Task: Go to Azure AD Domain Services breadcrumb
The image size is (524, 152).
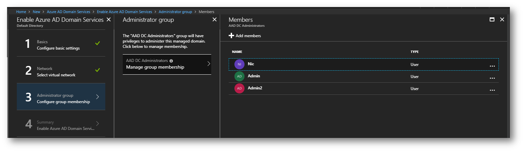Action: (x=68, y=12)
